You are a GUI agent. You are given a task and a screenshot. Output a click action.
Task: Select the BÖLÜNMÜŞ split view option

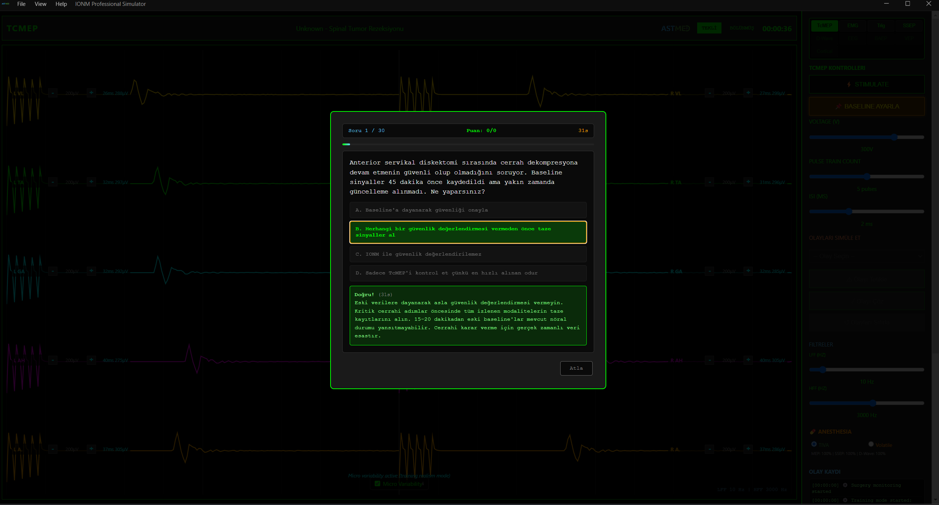tap(741, 28)
